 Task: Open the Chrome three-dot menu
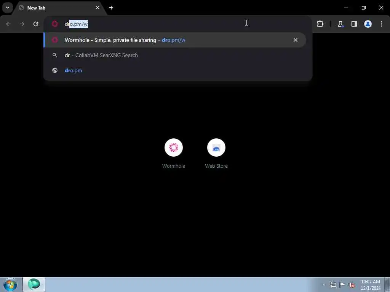(x=382, y=24)
